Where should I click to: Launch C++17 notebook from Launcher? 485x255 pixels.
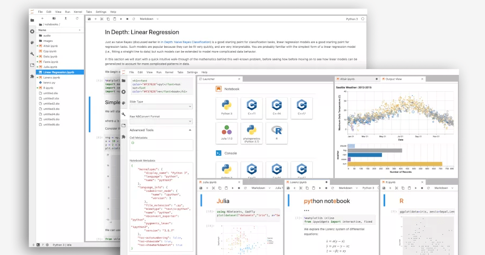[302, 108]
